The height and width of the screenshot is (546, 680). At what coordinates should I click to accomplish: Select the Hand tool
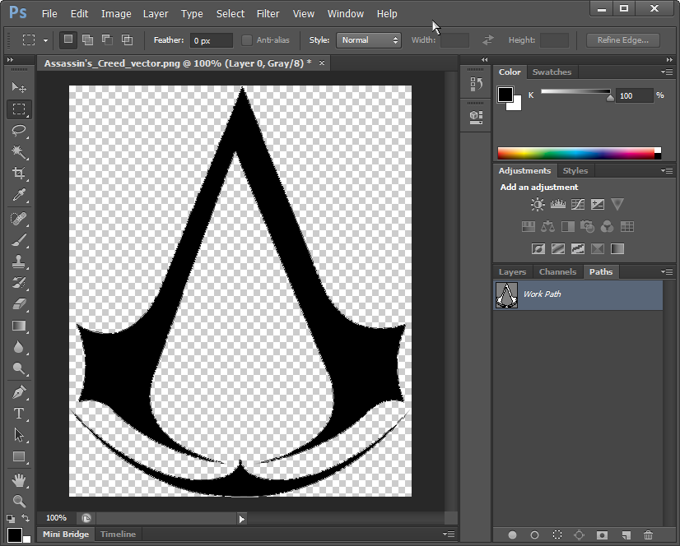point(19,479)
